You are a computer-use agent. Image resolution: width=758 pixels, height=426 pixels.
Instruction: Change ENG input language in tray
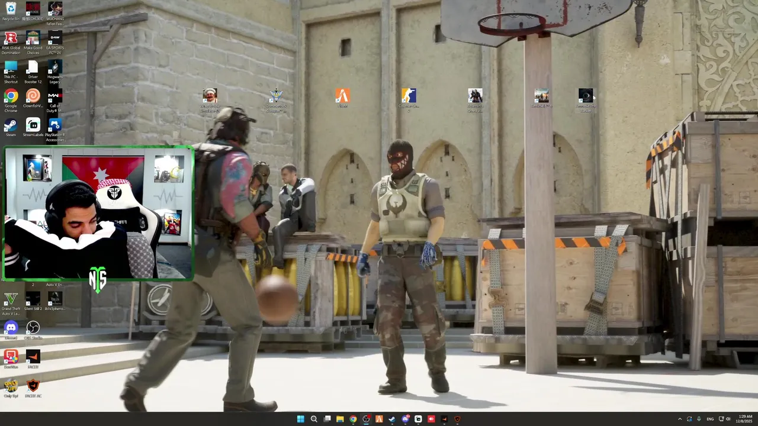click(x=710, y=419)
